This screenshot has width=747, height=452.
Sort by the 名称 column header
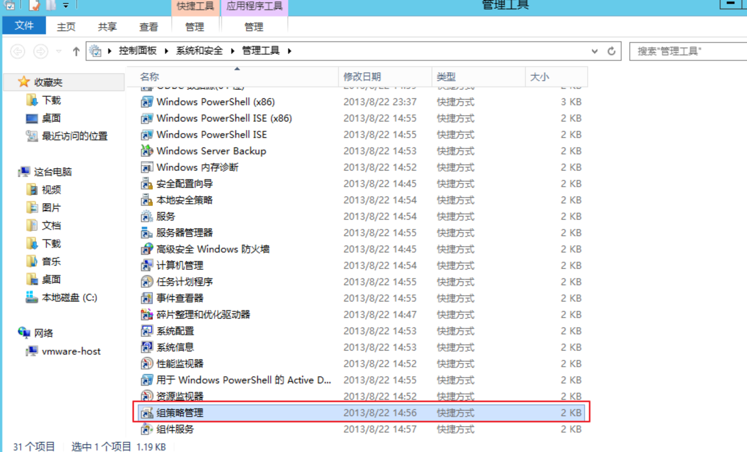point(233,77)
